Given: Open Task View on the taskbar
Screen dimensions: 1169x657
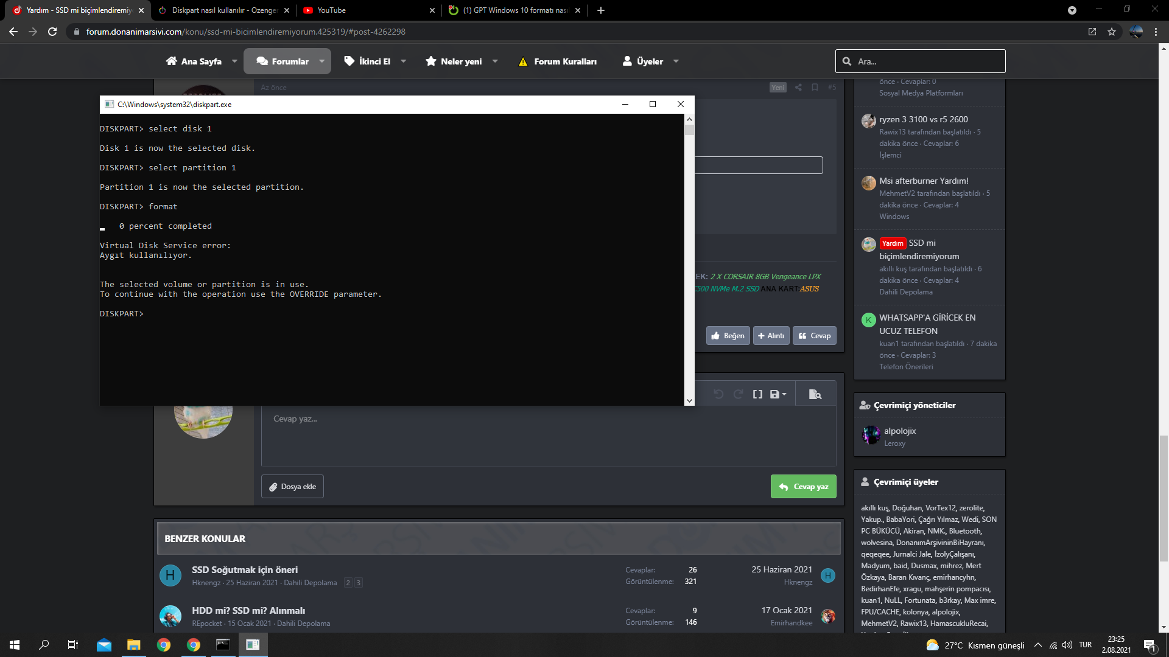Looking at the screenshot, I should (x=72, y=645).
